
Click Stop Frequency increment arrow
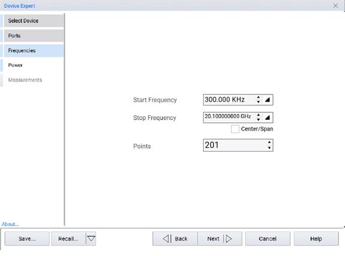[x=258, y=115]
